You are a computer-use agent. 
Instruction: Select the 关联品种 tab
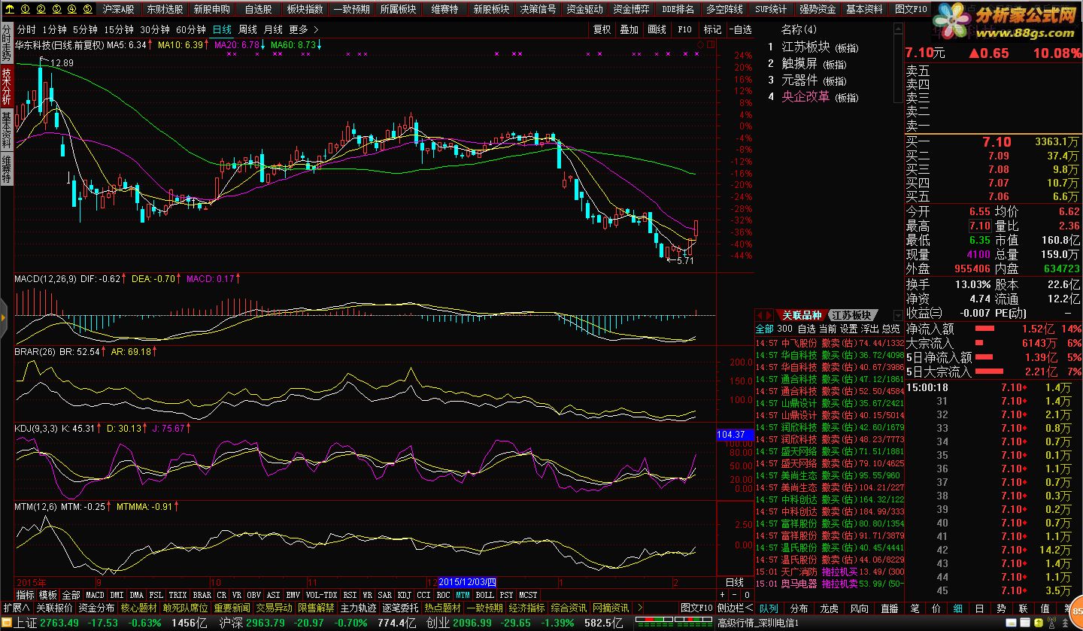[801, 315]
